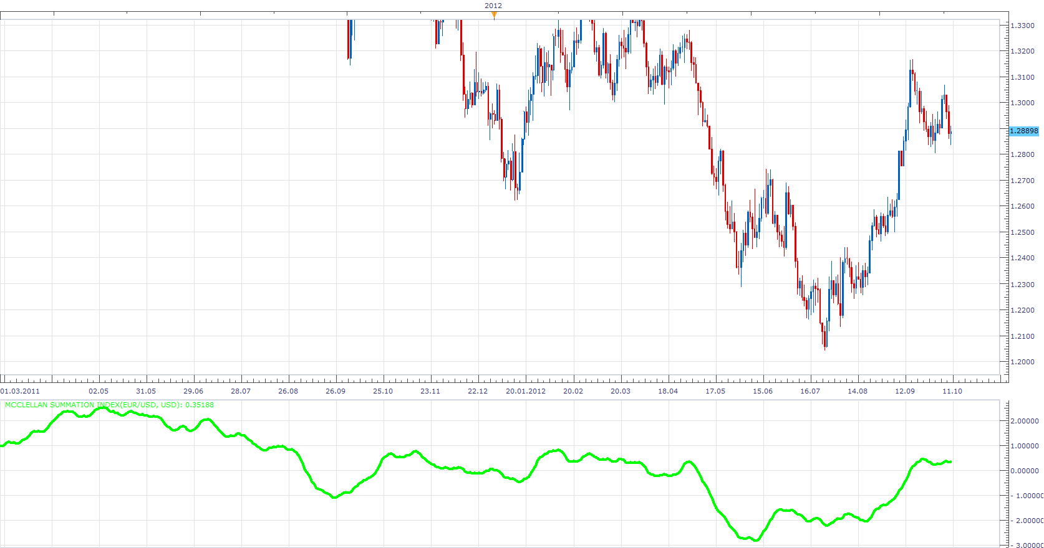The image size is (1044, 548).
Task: Click the 1.2300 price axis value
Action: (1023, 285)
